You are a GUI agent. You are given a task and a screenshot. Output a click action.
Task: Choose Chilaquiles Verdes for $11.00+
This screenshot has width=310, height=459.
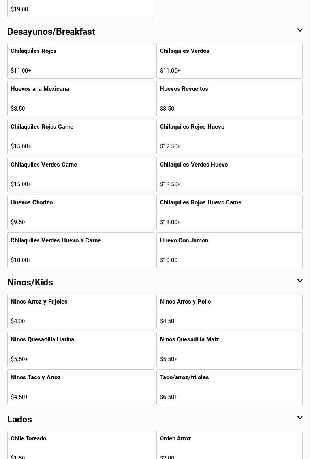229,61
